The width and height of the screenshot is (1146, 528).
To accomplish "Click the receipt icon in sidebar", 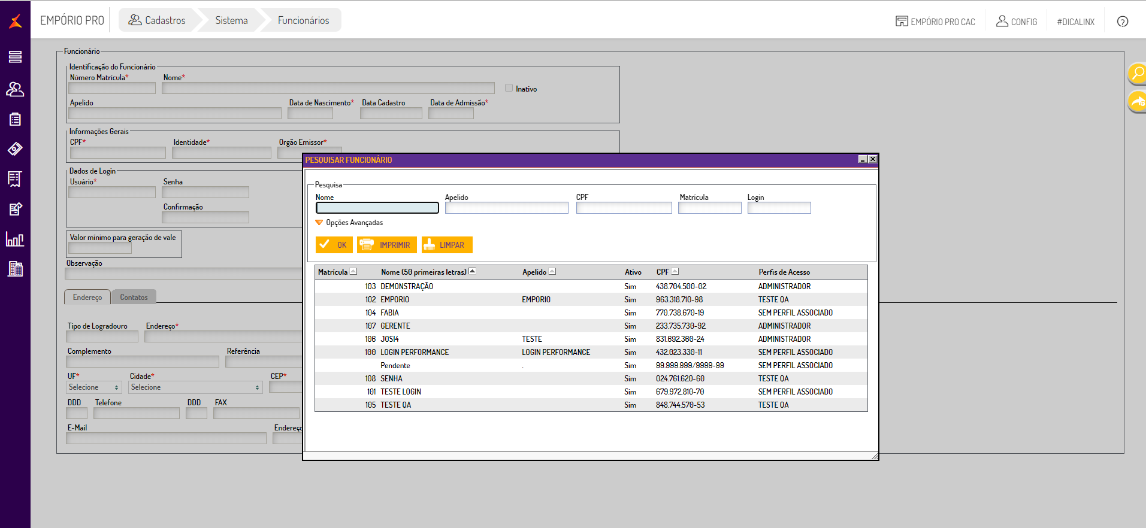I will (x=15, y=178).
